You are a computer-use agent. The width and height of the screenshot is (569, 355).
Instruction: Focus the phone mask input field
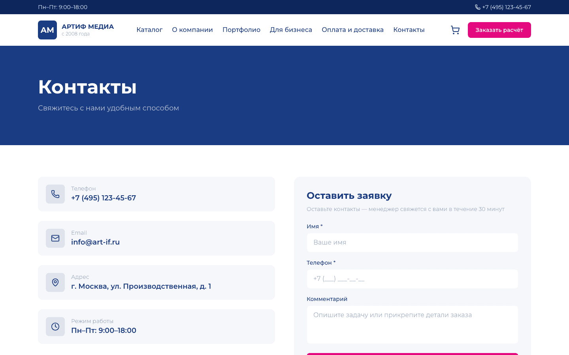[x=413, y=279]
